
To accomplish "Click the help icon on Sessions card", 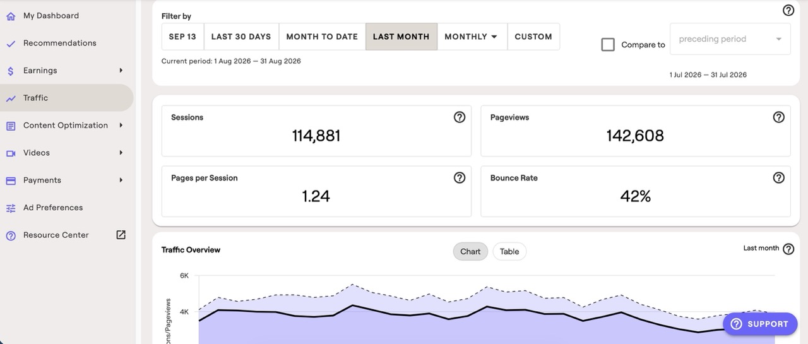I will [x=460, y=117].
